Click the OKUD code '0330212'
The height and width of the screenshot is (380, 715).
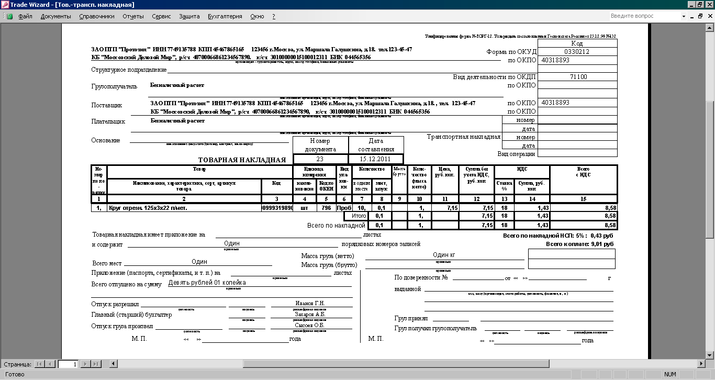point(577,52)
